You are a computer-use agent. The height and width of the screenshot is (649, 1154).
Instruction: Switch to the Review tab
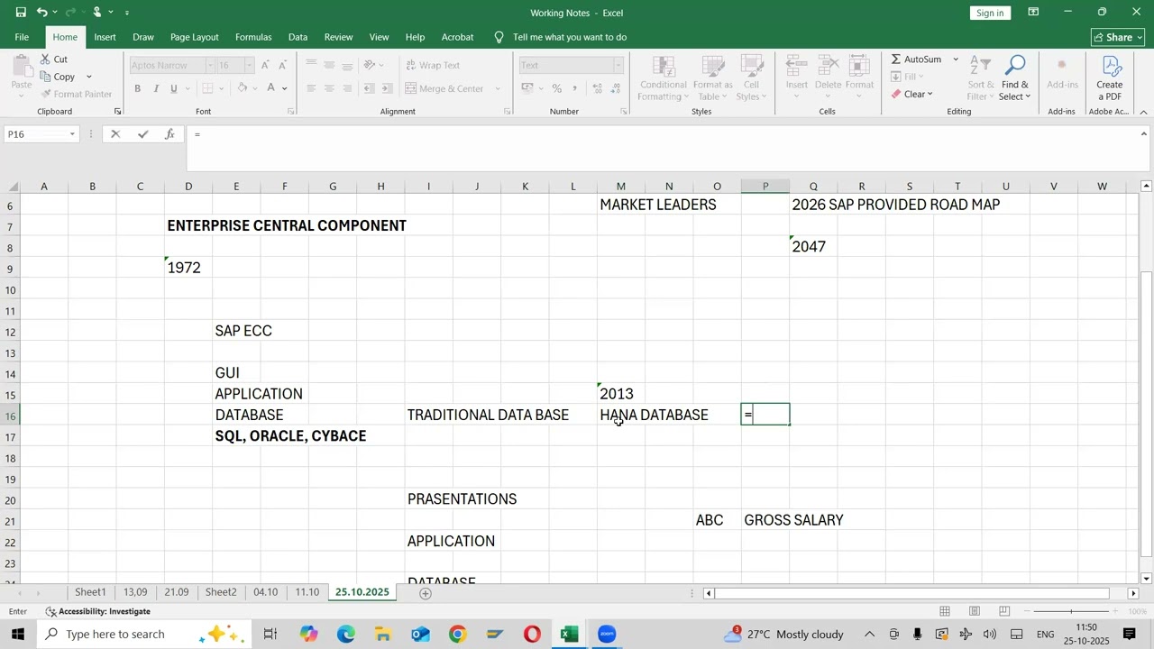click(338, 37)
